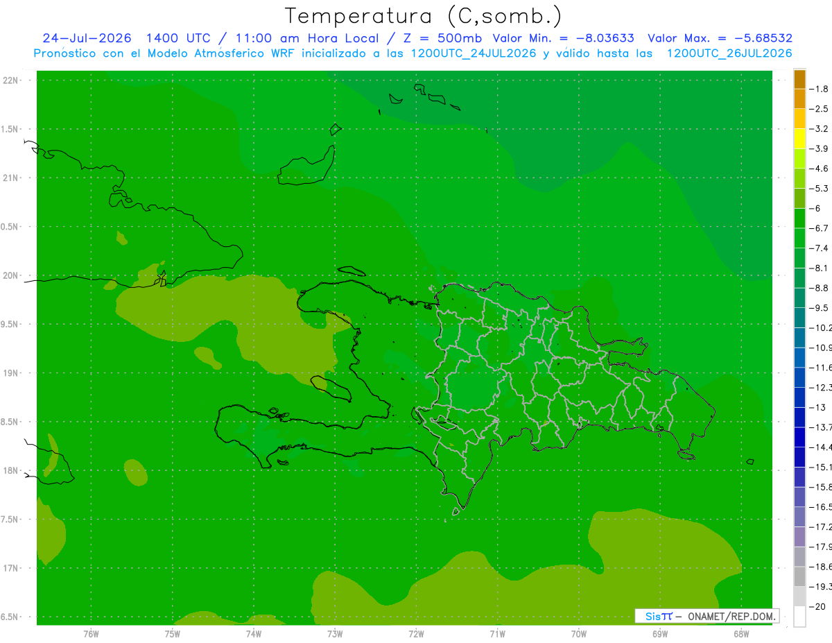Click the "71W" longitude label
Image resolution: width=832 pixels, height=643 pixels.
click(497, 634)
